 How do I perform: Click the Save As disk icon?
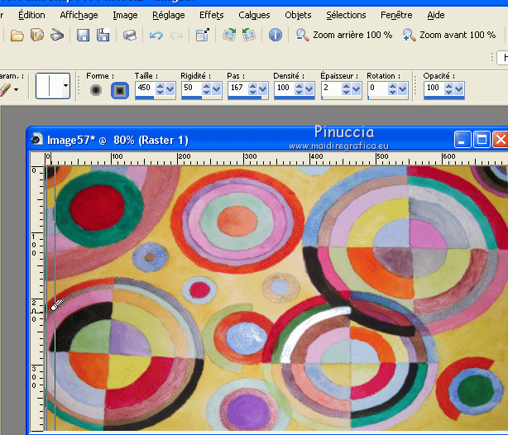click(x=103, y=35)
